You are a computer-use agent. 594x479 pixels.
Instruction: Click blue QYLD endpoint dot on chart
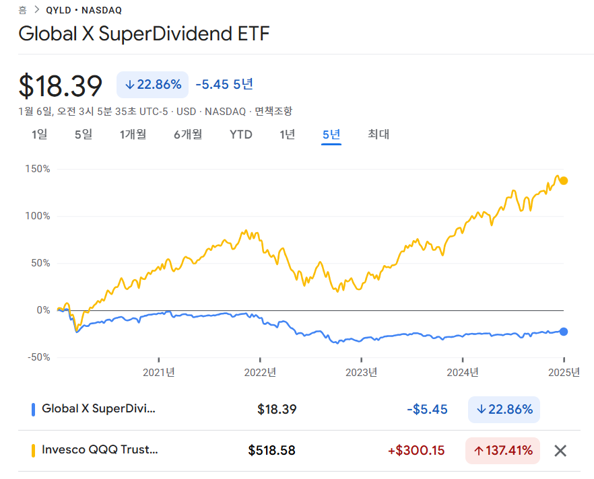(x=564, y=332)
